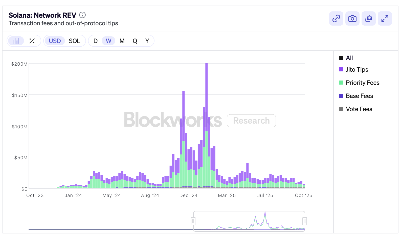401x237 pixels.
Task: Toggle Jito Tips series in legend
Action: pyautogui.click(x=357, y=70)
